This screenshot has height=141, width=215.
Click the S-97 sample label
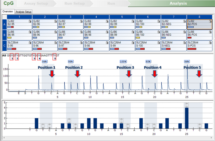tap(62, 45)
